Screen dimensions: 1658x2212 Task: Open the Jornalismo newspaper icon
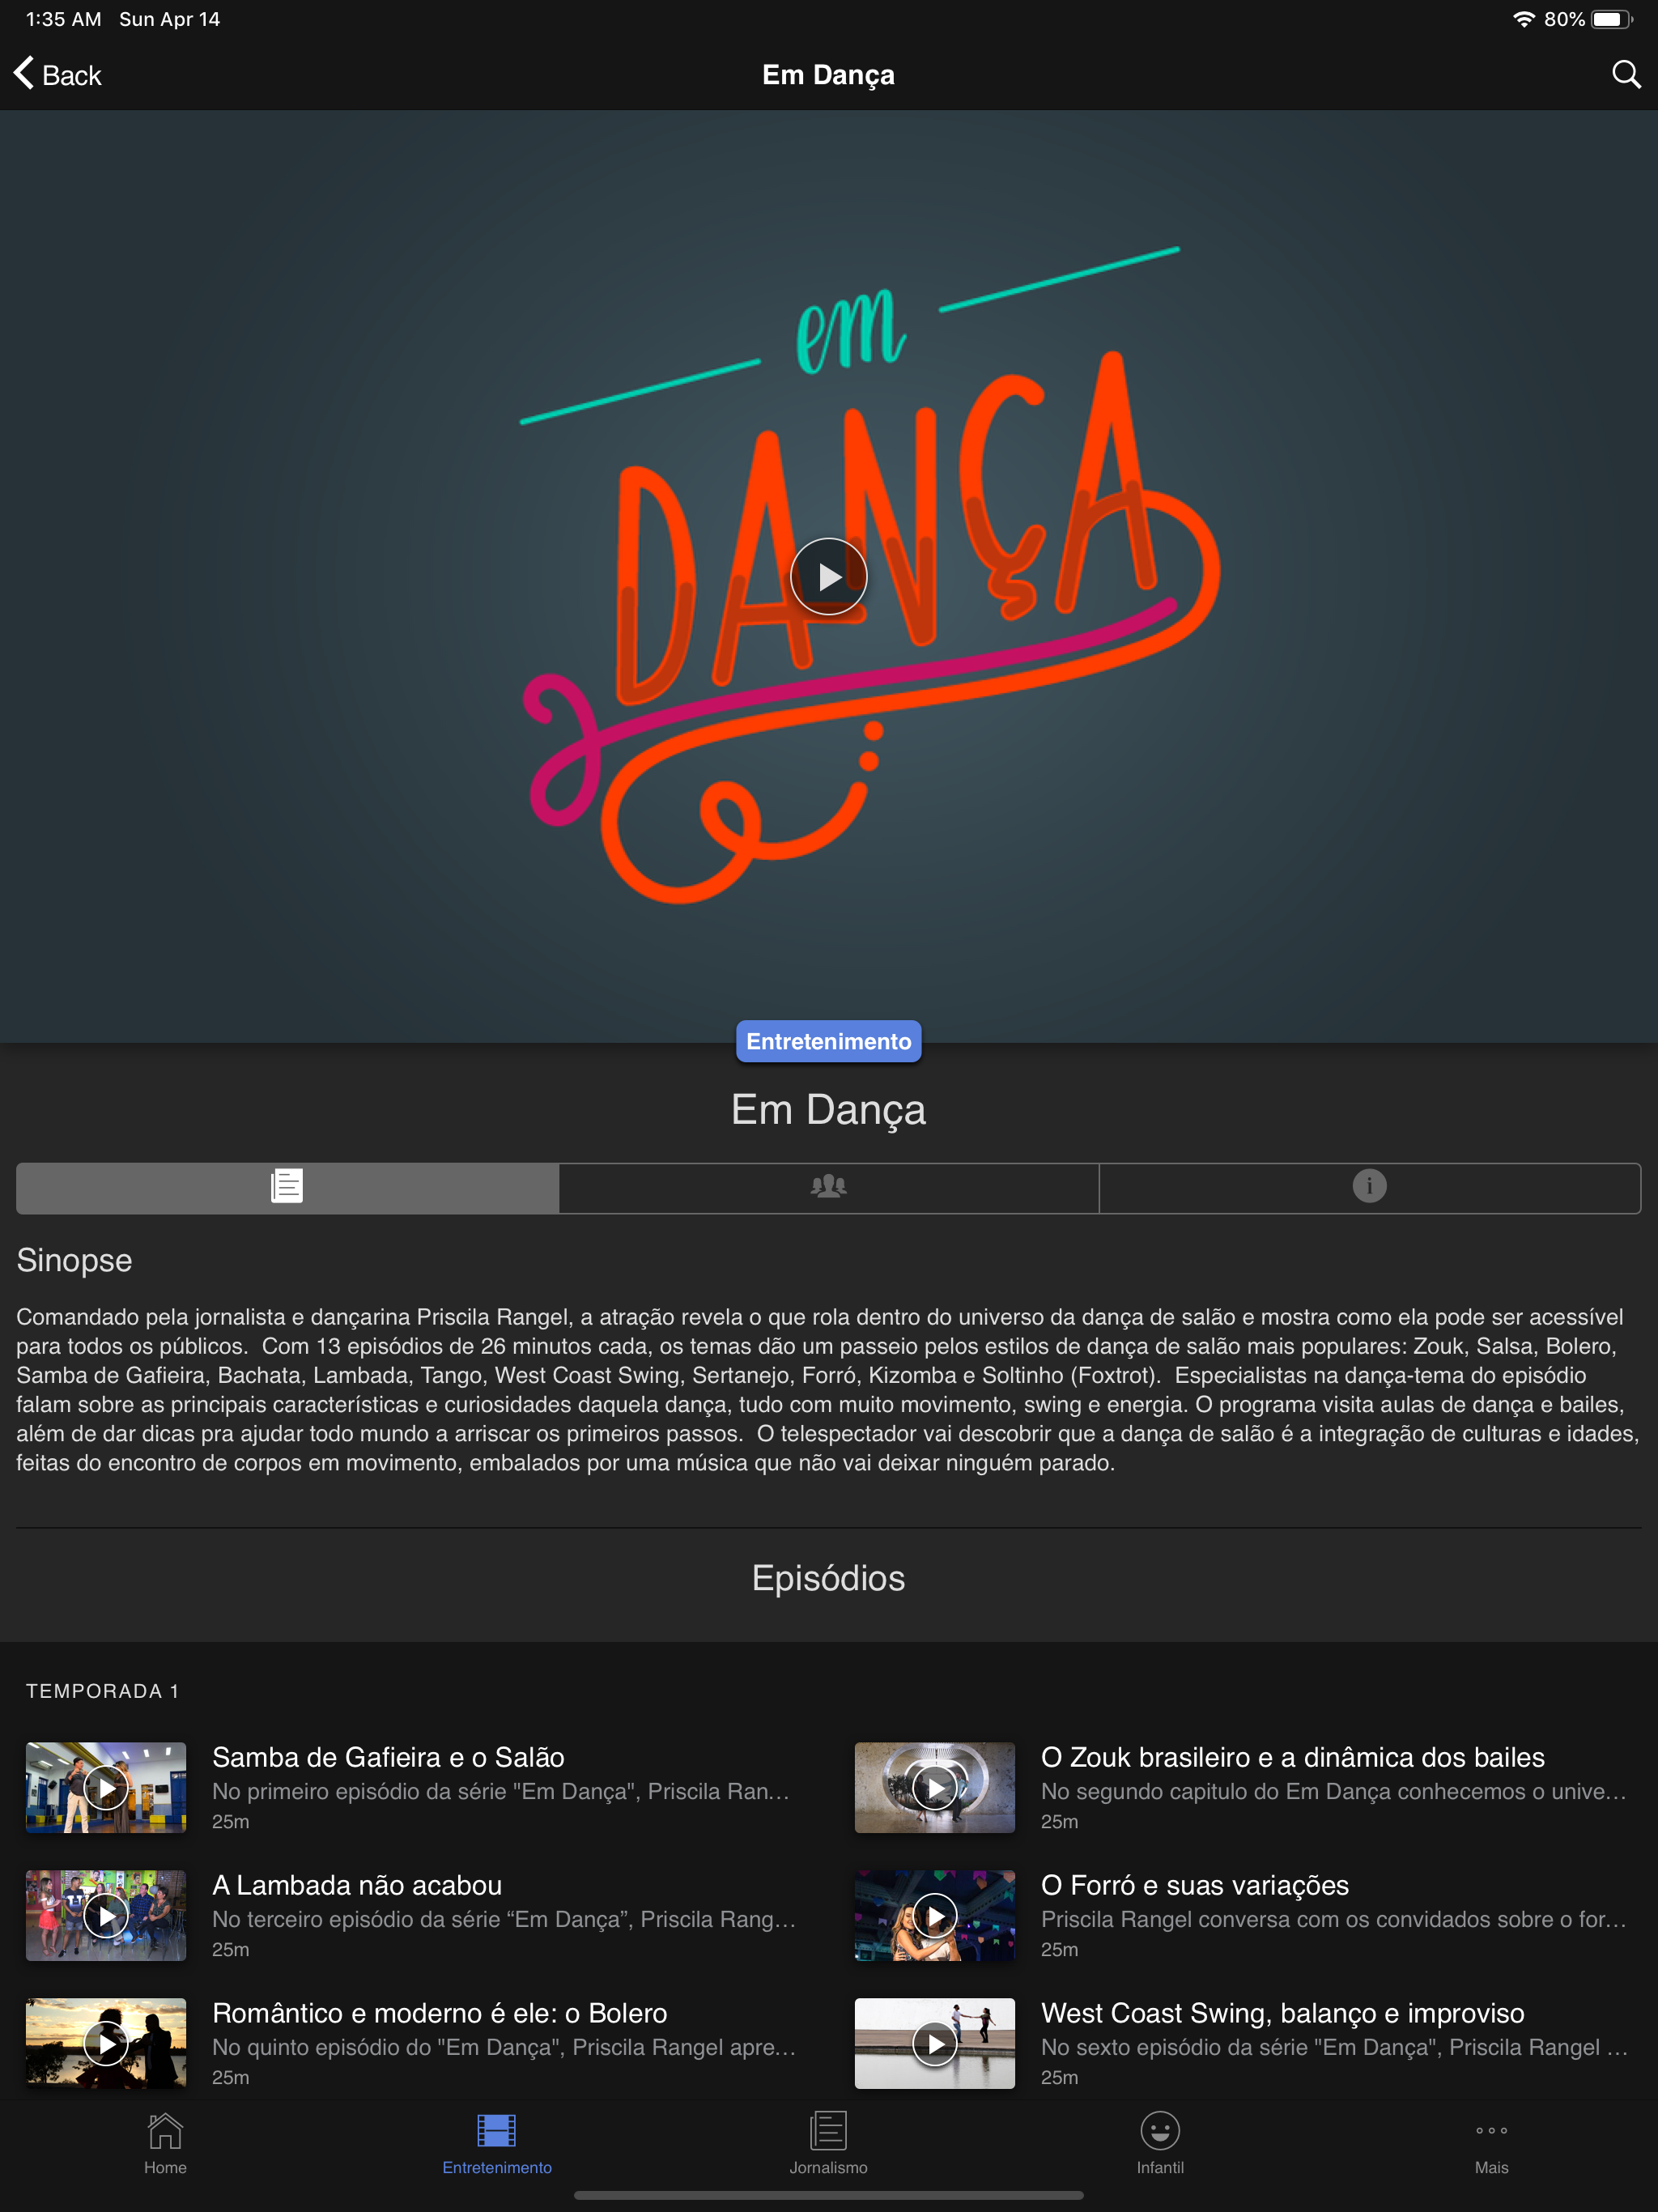click(828, 2130)
